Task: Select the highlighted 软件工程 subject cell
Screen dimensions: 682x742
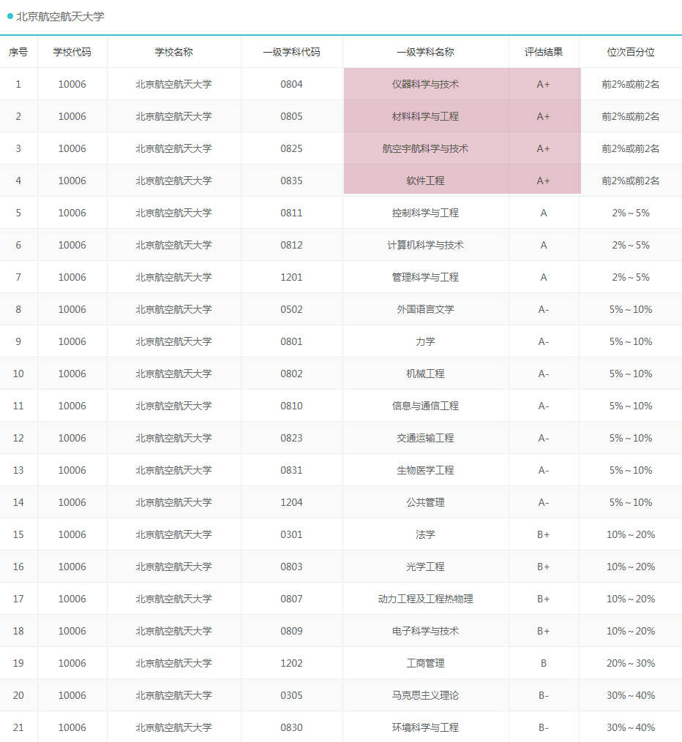Action: pos(425,181)
